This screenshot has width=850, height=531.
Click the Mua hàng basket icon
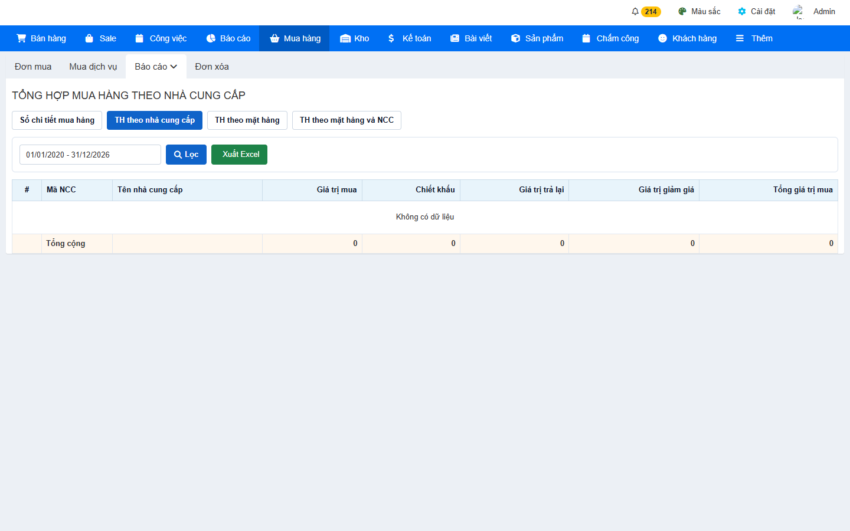point(274,38)
